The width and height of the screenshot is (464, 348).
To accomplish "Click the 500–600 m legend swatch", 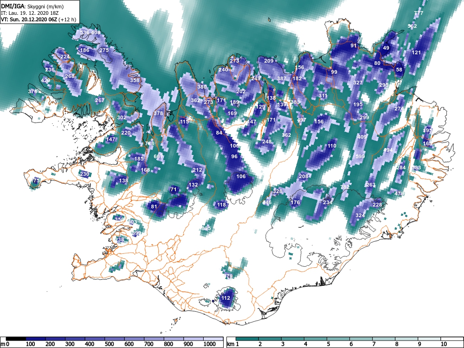I will [115, 339].
